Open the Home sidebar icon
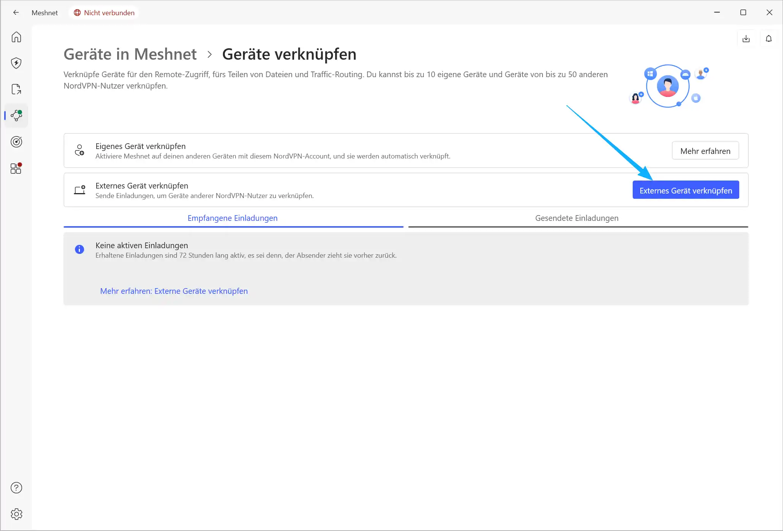Image resolution: width=783 pixels, height=531 pixels. point(16,37)
